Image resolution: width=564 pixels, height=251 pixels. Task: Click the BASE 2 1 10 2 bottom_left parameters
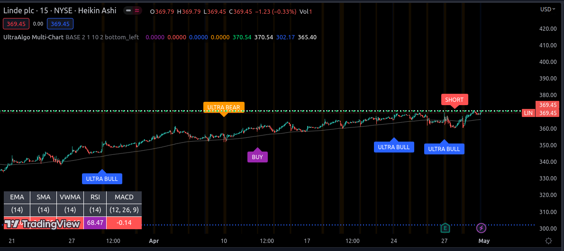102,37
